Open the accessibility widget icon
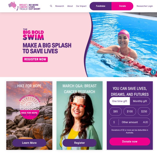 click(153, 72)
